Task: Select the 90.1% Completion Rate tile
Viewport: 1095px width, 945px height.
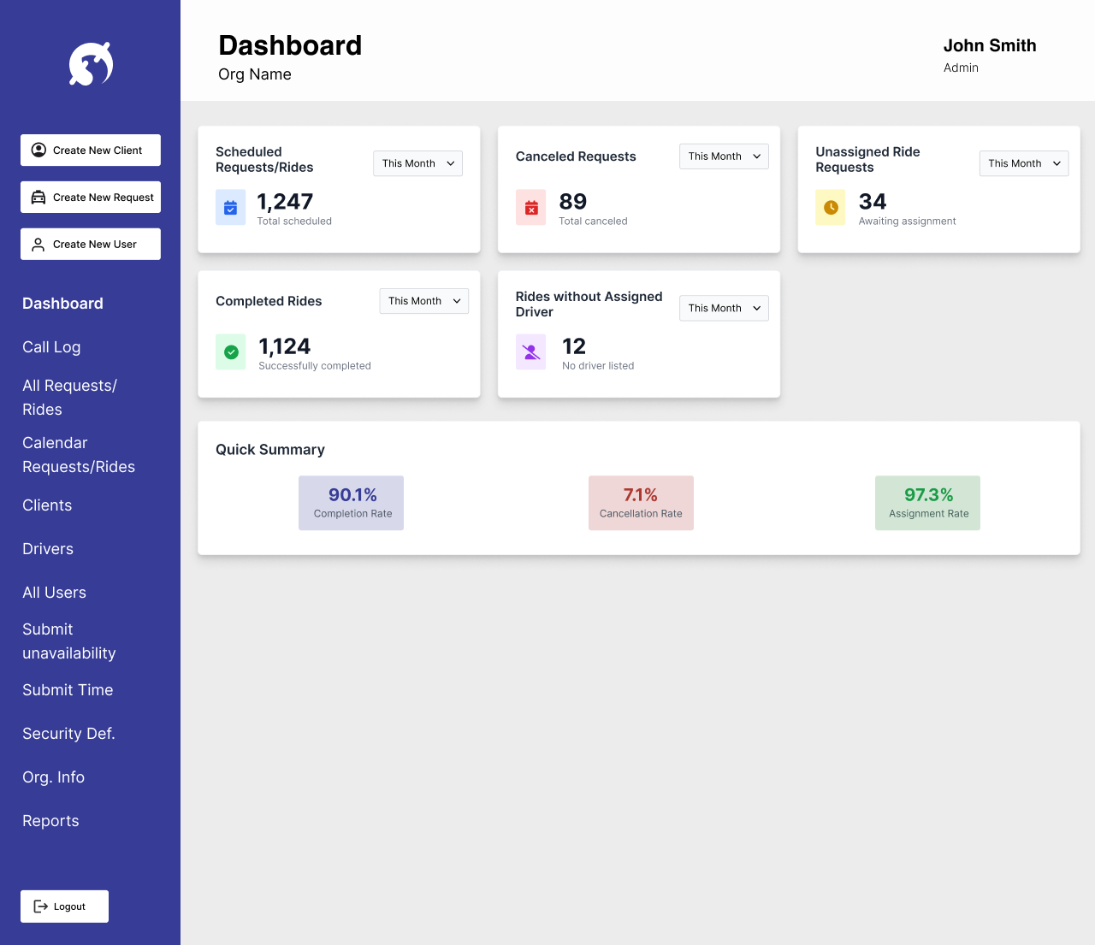Action: (351, 503)
